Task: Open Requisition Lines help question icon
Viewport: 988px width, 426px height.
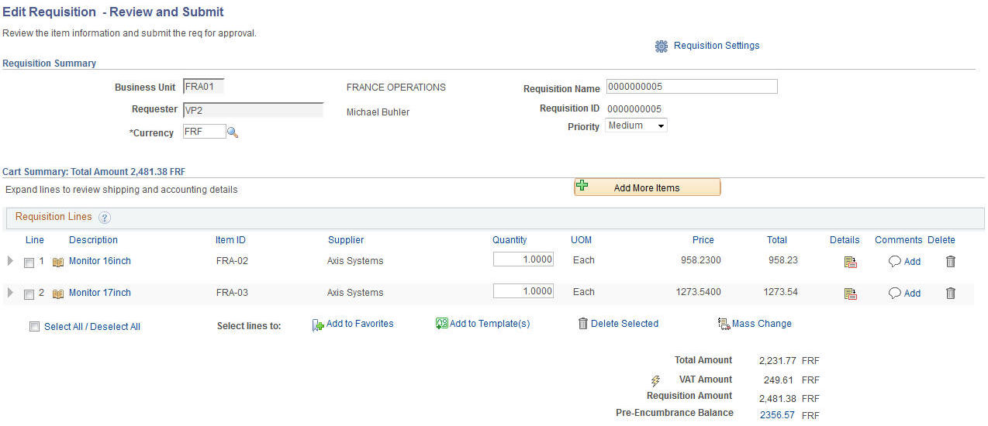Action: click(105, 218)
